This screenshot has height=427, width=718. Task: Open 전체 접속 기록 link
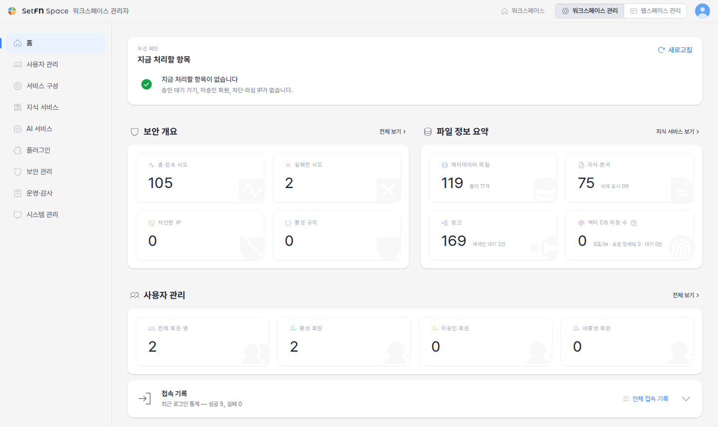click(x=645, y=399)
